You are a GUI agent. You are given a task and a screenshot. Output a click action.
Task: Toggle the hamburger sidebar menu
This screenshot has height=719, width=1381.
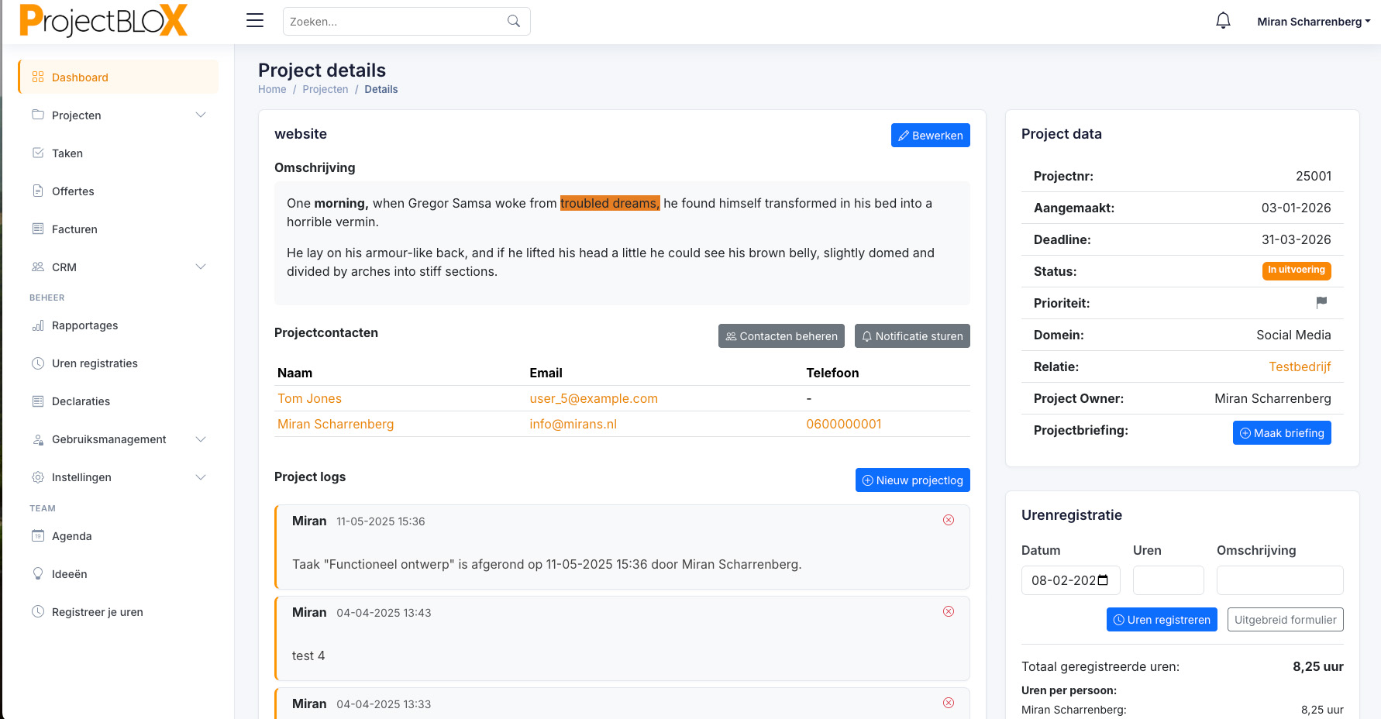[255, 21]
